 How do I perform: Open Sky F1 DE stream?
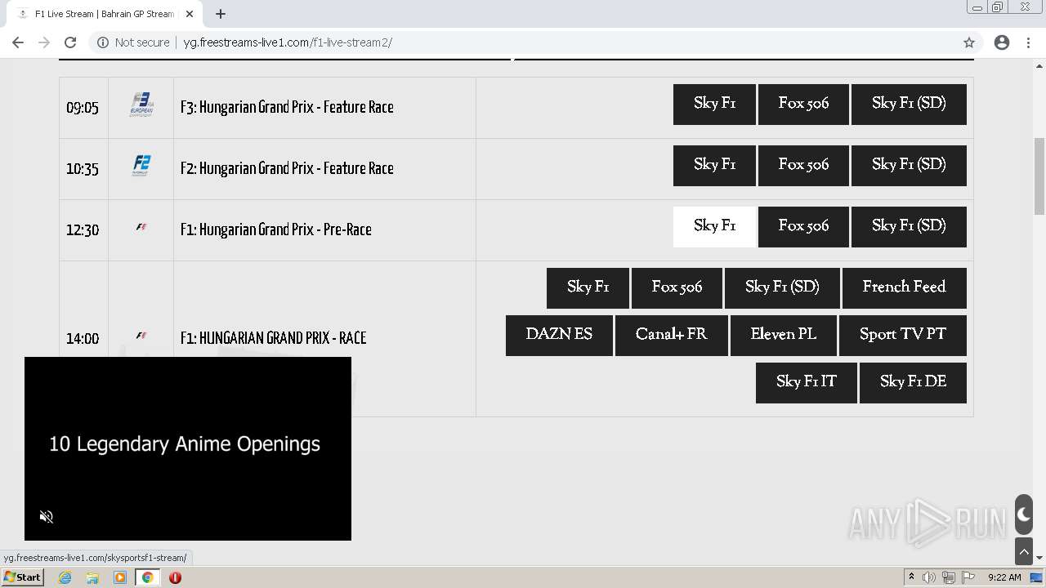point(913,382)
